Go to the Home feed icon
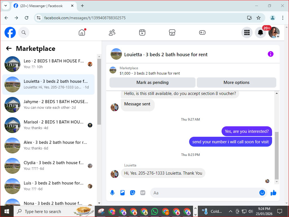 [82, 32]
